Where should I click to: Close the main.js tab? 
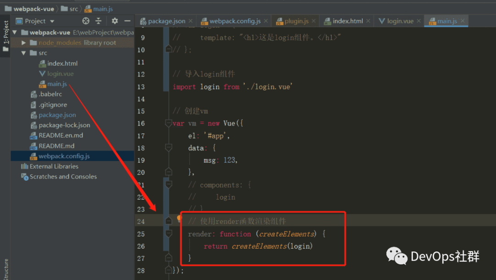pyautogui.click(x=462, y=21)
